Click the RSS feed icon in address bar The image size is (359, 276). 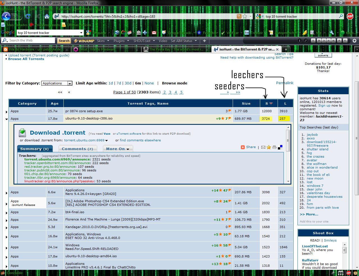(239, 16)
